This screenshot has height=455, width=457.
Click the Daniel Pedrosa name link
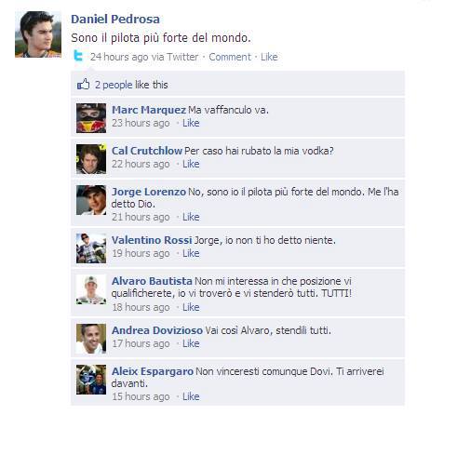pyautogui.click(x=115, y=20)
